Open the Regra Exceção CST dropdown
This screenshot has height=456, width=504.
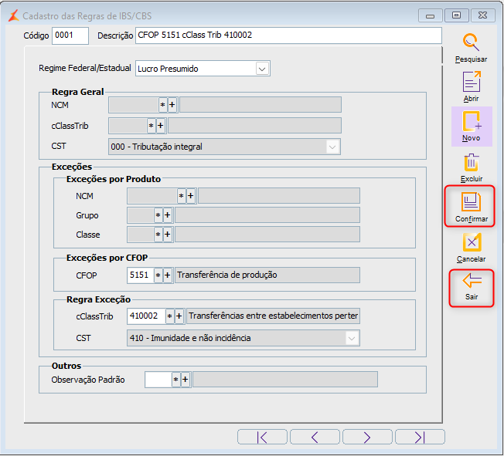pos(352,338)
